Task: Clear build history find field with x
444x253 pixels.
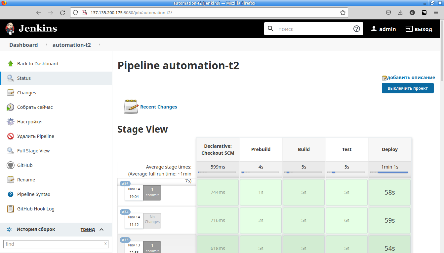Action: (x=105, y=244)
